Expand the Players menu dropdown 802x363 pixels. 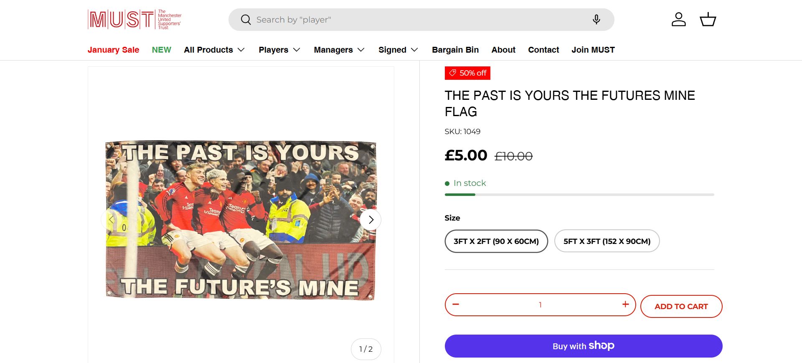tap(279, 50)
